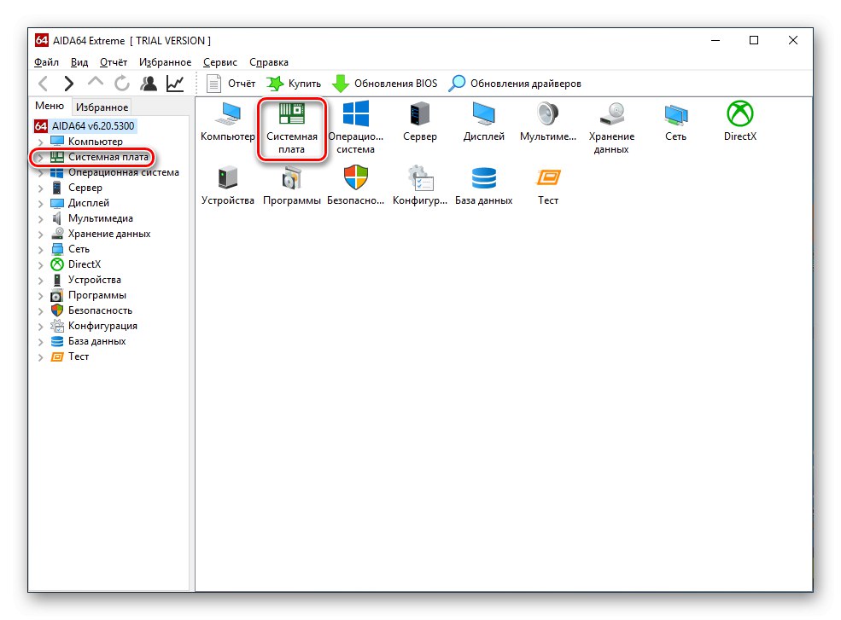Select DirectX in the left tree

click(x=85, y=264)
